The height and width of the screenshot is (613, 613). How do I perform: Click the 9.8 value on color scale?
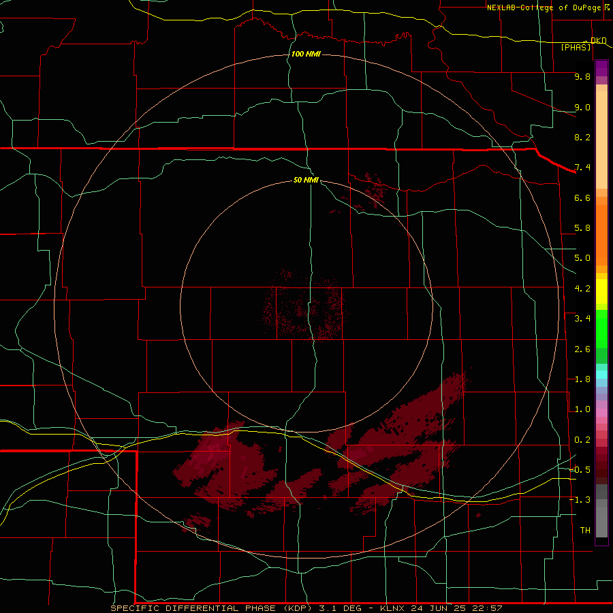tap(582, 76)
